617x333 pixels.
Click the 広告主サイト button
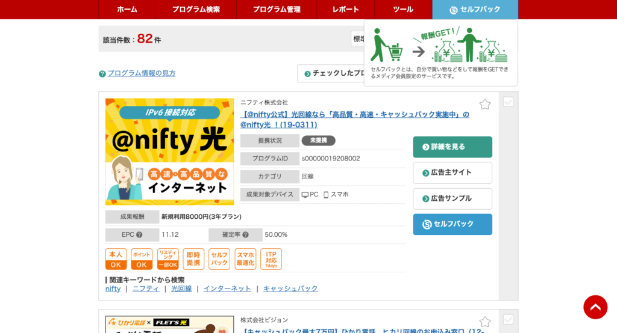453,173
